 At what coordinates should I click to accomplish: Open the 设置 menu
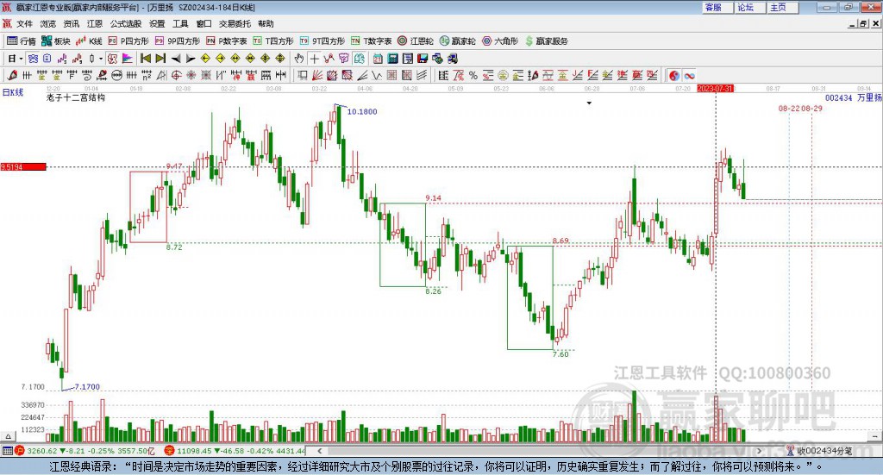(x=157, y=23)
